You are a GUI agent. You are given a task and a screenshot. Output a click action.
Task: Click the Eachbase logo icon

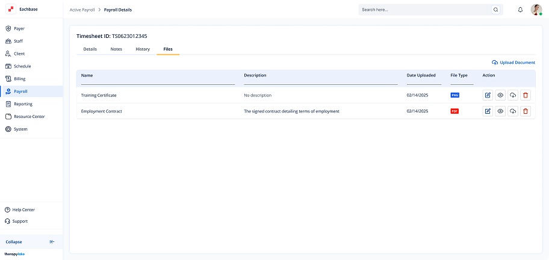pyautogui.click(x=11, y=10)
